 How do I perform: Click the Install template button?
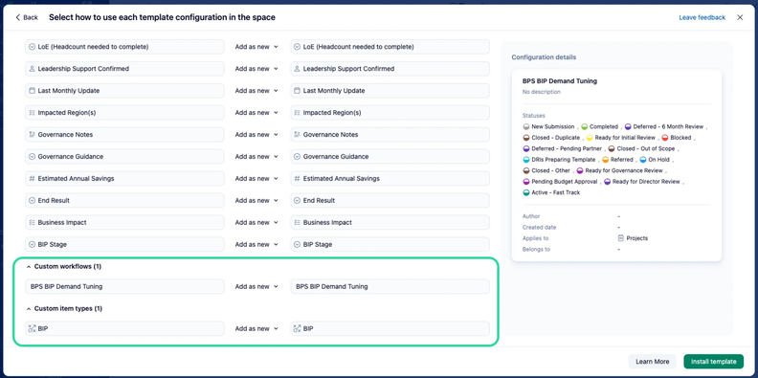click(x=714, y=362)
